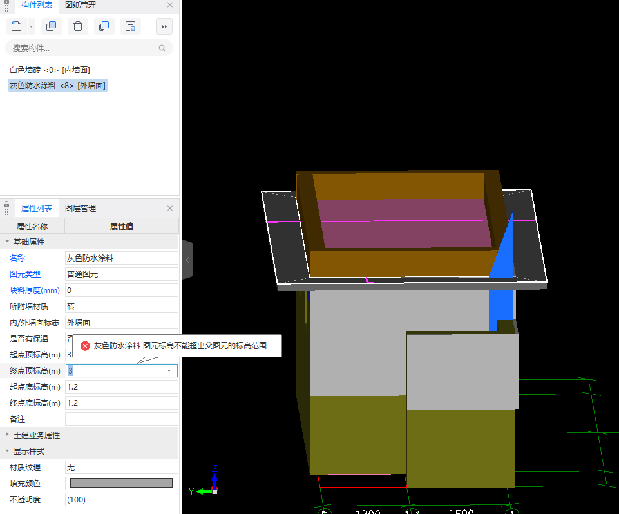Collapse the left side panel handle
The image size is (619, 514).
pos(187,260)
